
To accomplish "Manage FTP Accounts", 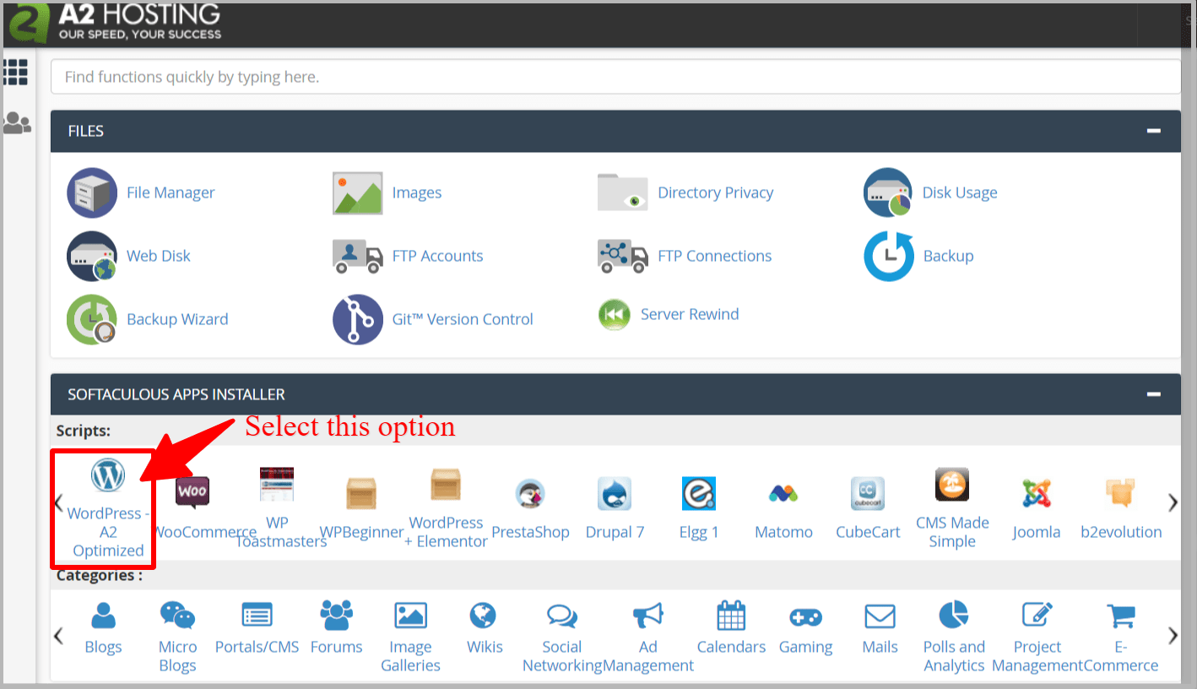I will (x=437, y=255).
